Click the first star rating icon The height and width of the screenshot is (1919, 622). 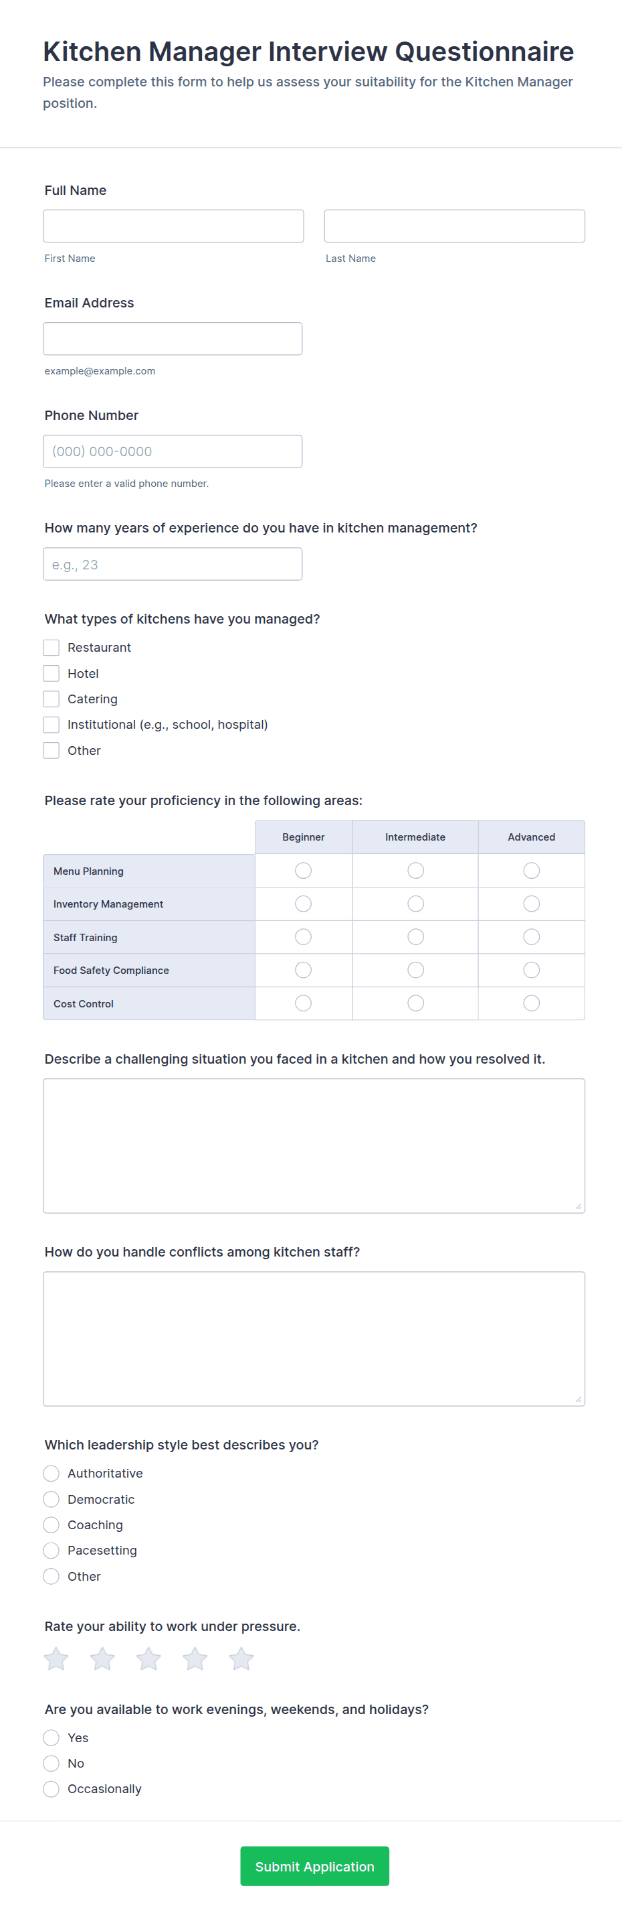(x=57, y=1658)
